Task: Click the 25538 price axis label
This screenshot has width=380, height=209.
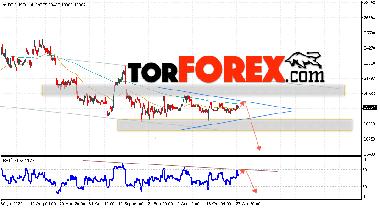Action: point(369,33)
